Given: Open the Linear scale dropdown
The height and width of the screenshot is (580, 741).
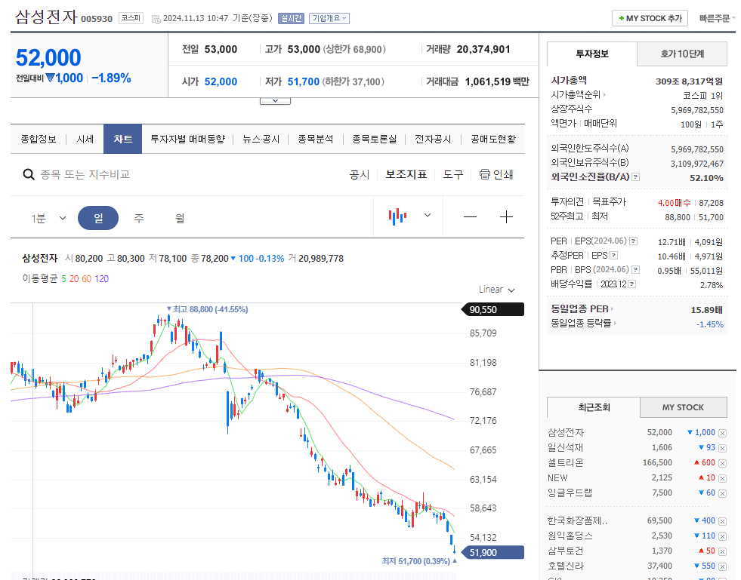Looking at the screenshot, I should click(496, 290).
